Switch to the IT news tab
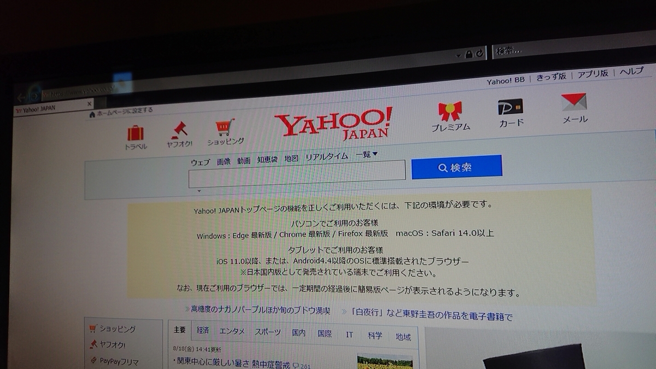Screen dimensions: 656x369 (x=349, y=335)
